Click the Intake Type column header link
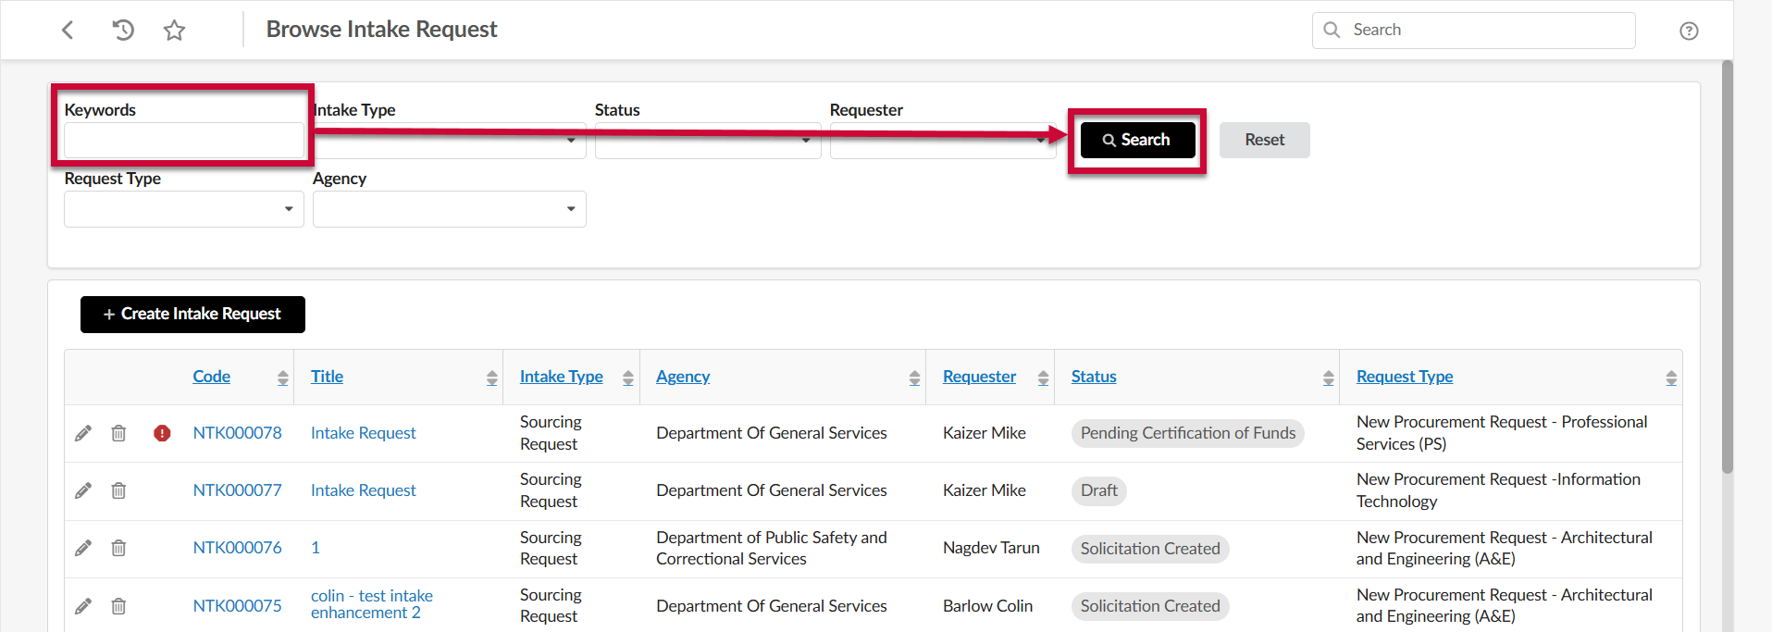Viewport: 1772px width, 632px height. [561, 377]
